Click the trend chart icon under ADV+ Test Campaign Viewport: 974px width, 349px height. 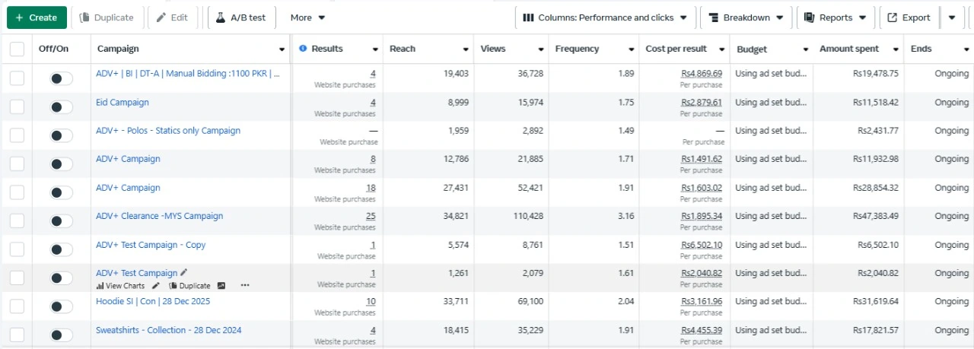coord(221,286)
